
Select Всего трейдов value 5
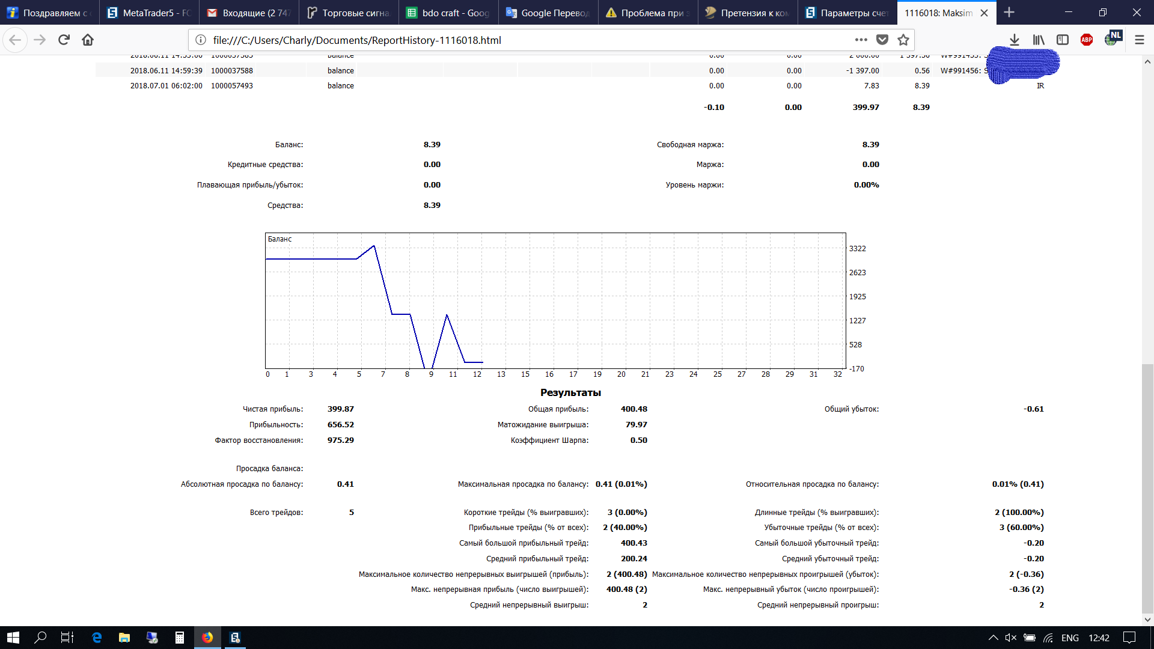click(x=352, y=512)
